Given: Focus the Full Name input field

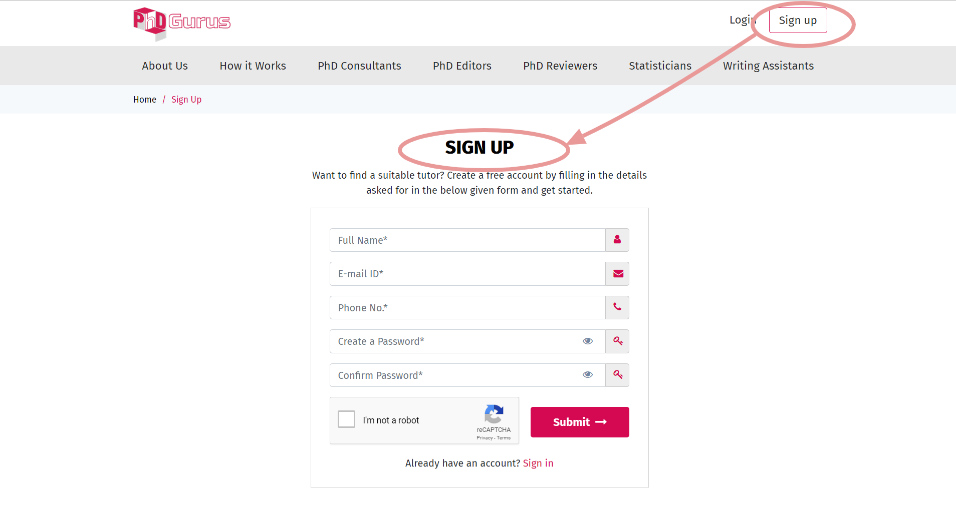Looking at the screenshot, I should [467, 240].
